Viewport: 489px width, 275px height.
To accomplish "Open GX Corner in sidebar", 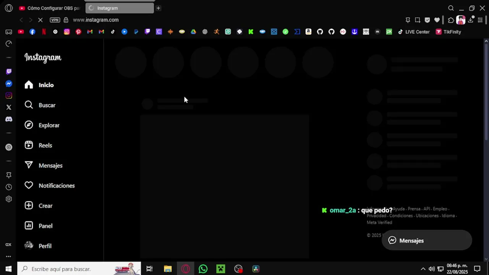I will click(x=8, y=244).
